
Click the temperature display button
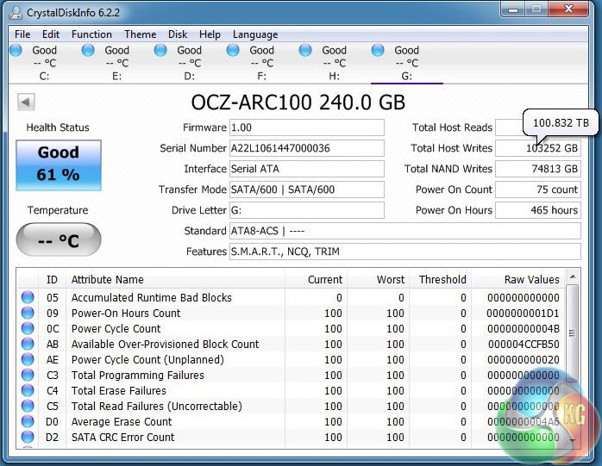click(x=59, y=240)
